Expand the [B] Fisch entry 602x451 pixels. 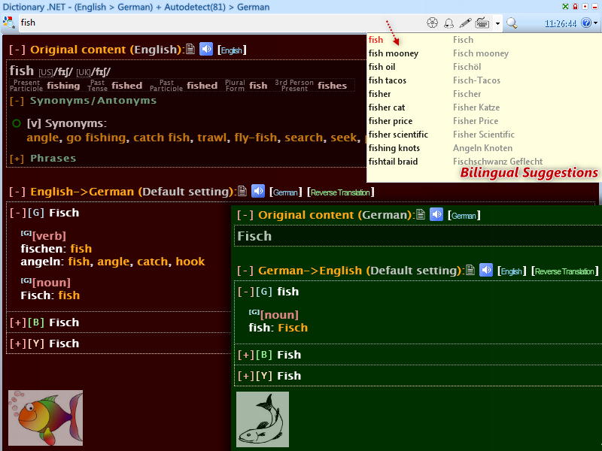[17, 322]
